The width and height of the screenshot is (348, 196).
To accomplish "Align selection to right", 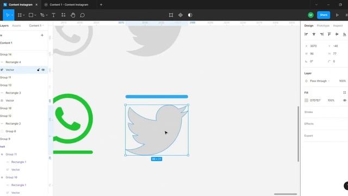I will [x=321, y=34].
